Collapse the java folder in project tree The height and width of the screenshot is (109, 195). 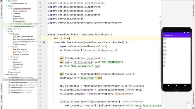click(x=6, y=6)
